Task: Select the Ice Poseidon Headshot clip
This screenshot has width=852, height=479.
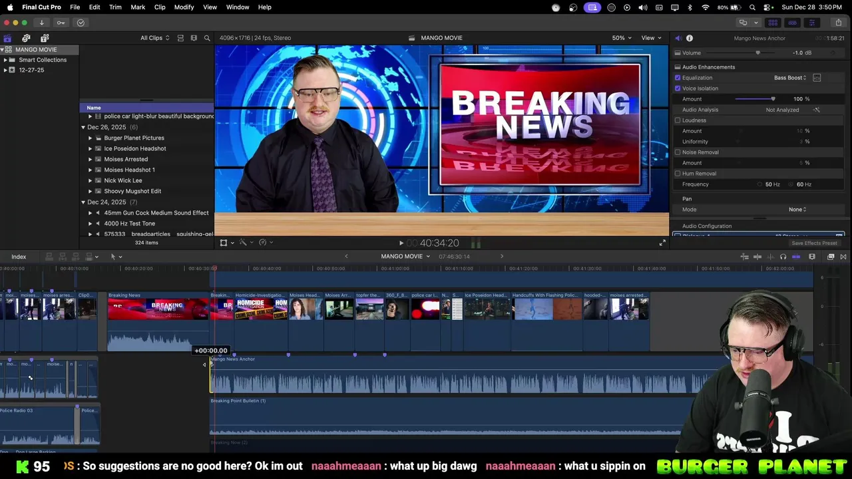Action: (x=135, y=148)
